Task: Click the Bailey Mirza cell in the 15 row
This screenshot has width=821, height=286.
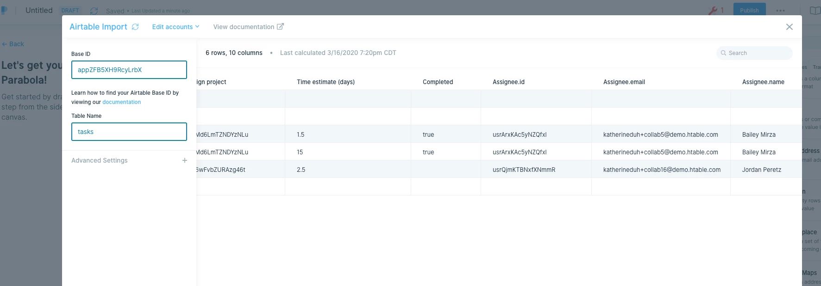Action: (766, 152)
